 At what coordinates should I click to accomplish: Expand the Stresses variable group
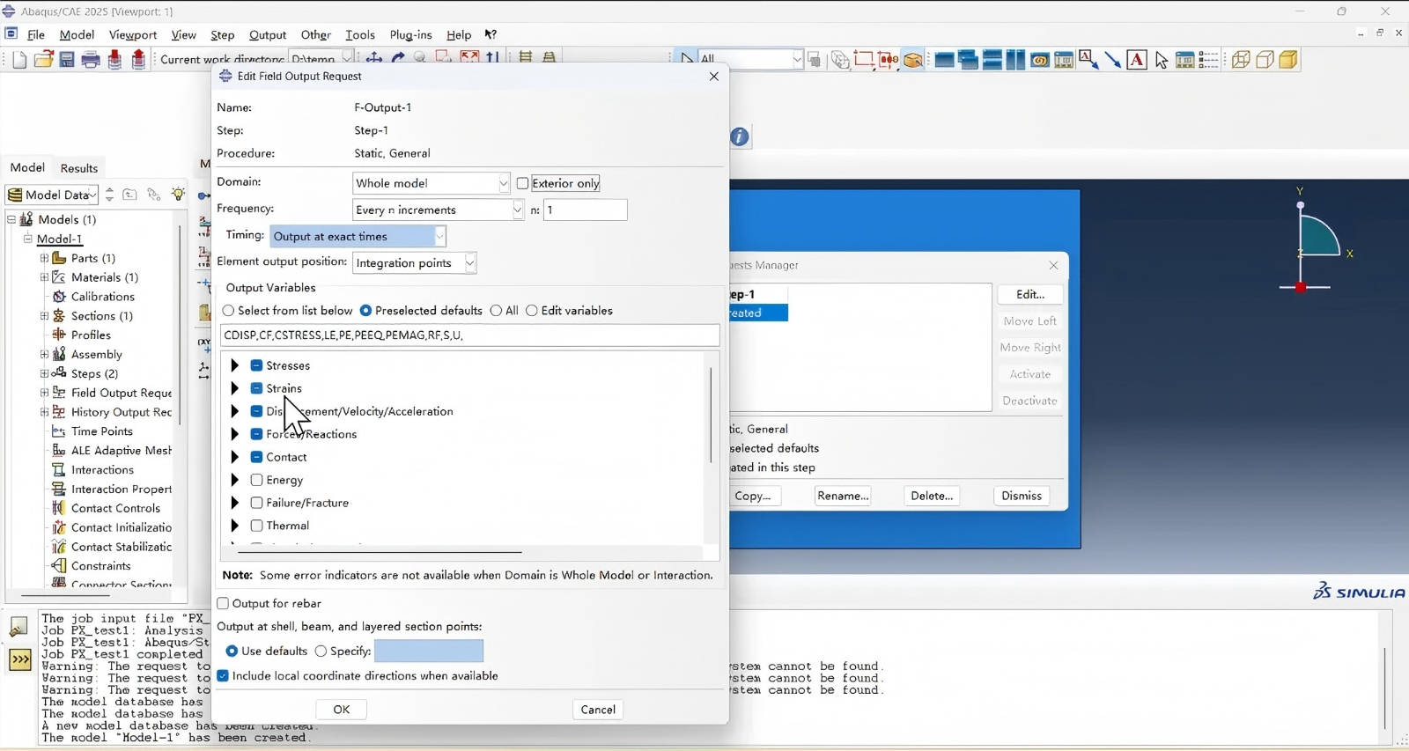[x=235, y=365]
